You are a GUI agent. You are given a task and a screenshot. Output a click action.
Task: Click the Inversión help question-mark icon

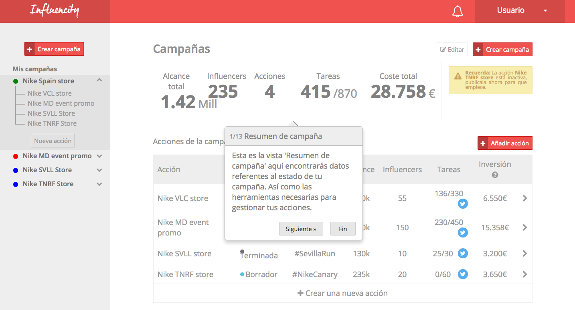point(495,175)
